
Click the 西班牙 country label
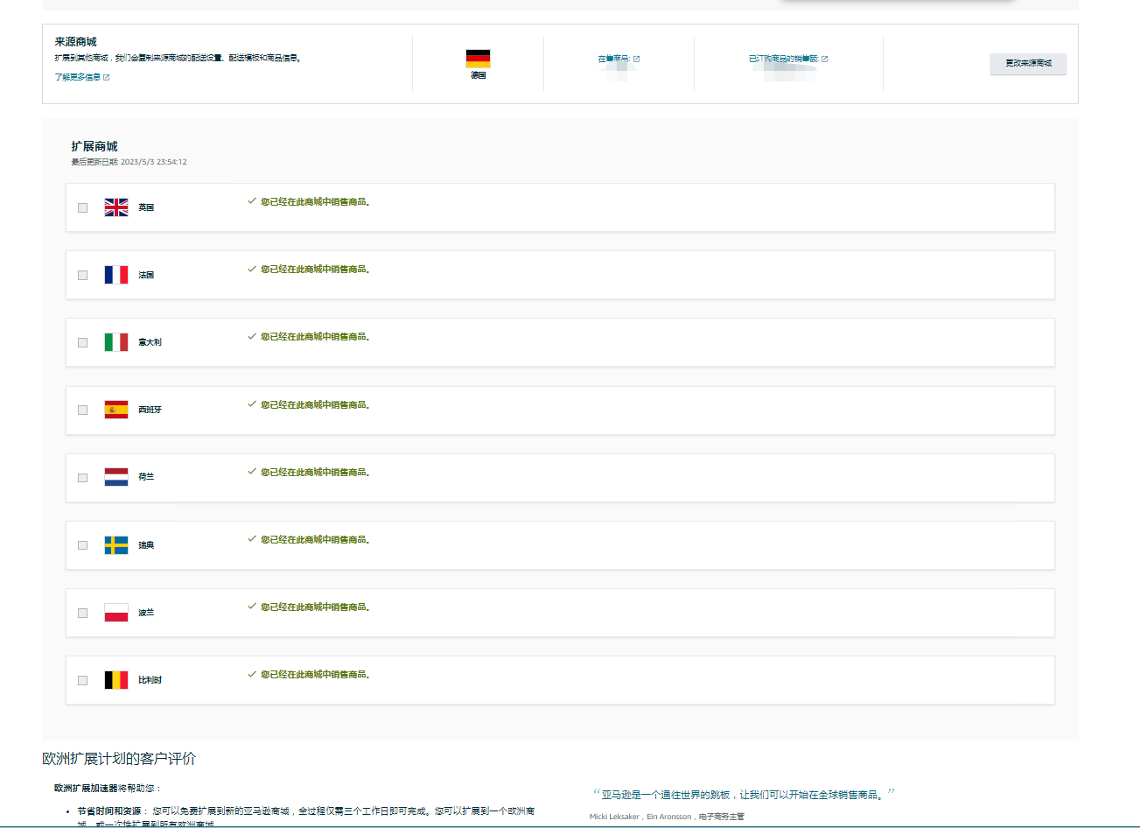pyautogui.click(x=150, y=410)
